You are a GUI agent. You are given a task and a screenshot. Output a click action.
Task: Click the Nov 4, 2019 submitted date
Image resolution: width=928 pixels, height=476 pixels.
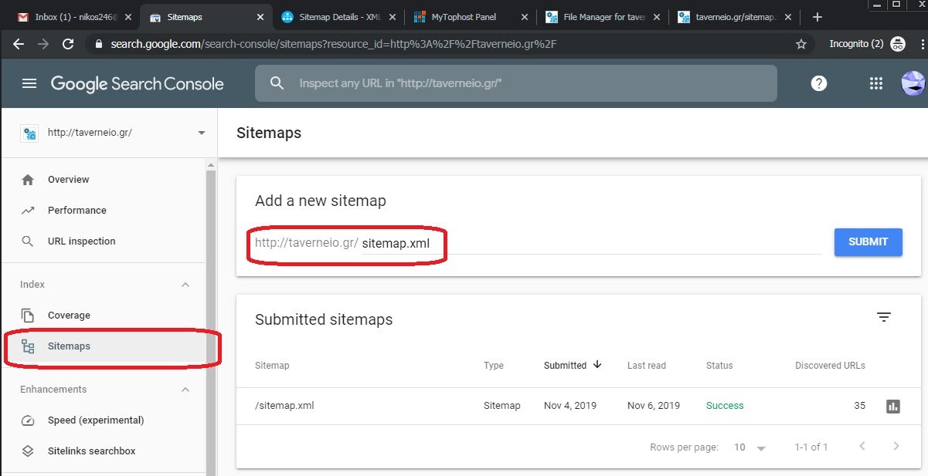tap(570, 406)
